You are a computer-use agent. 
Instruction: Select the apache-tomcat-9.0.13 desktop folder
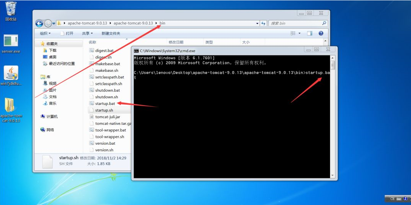11,110
